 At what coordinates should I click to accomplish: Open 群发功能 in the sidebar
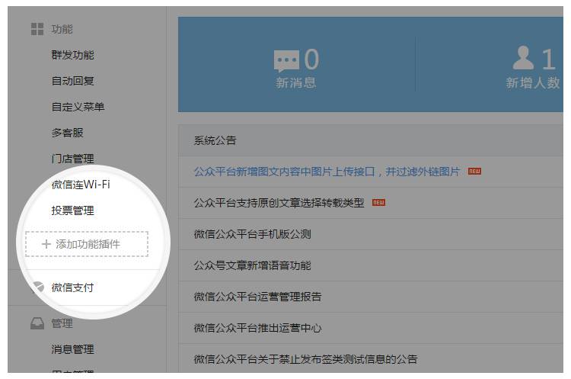pyautogui.click(x=73, y=55)
